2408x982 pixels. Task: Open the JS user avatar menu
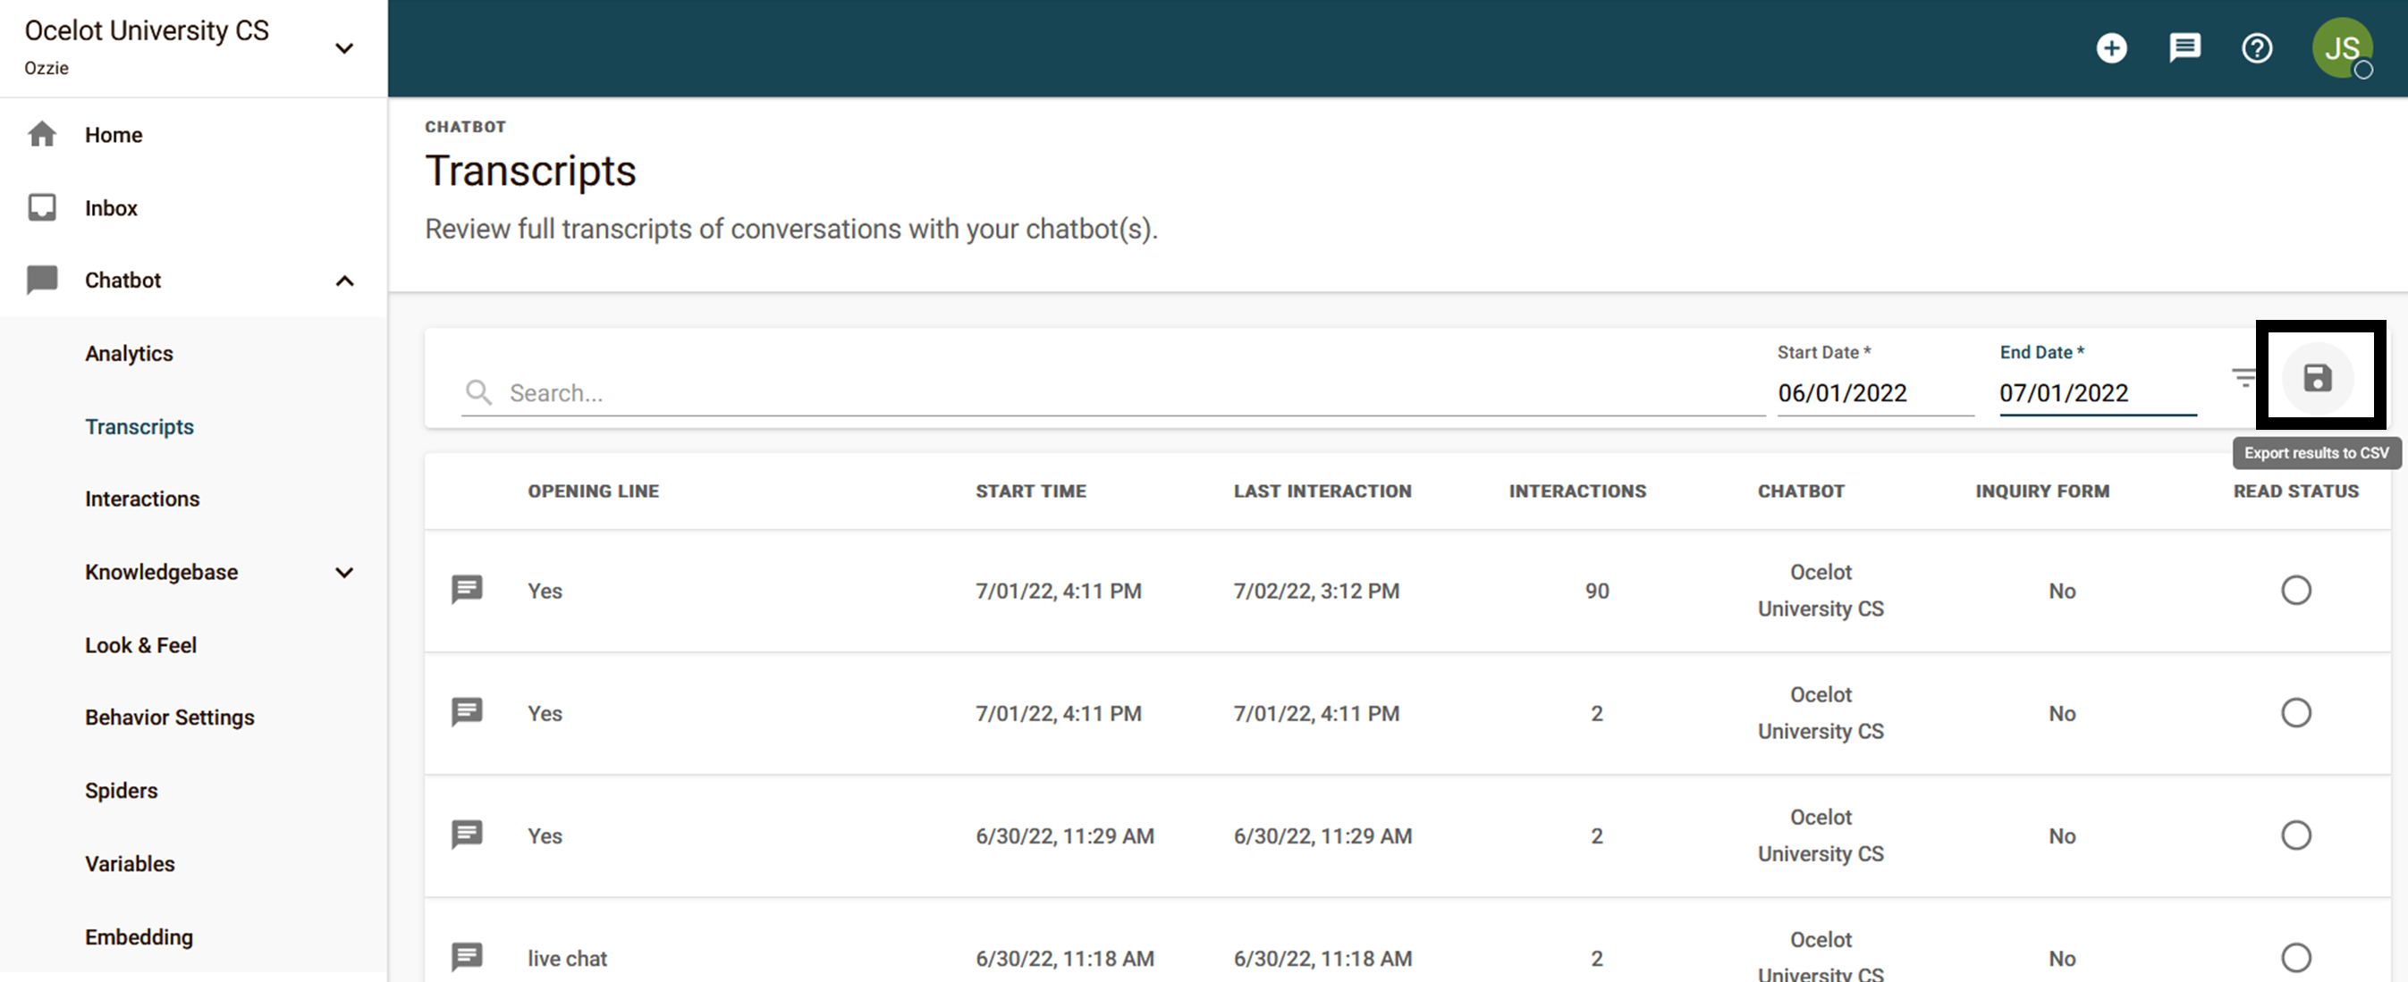tap(2341, 47)
